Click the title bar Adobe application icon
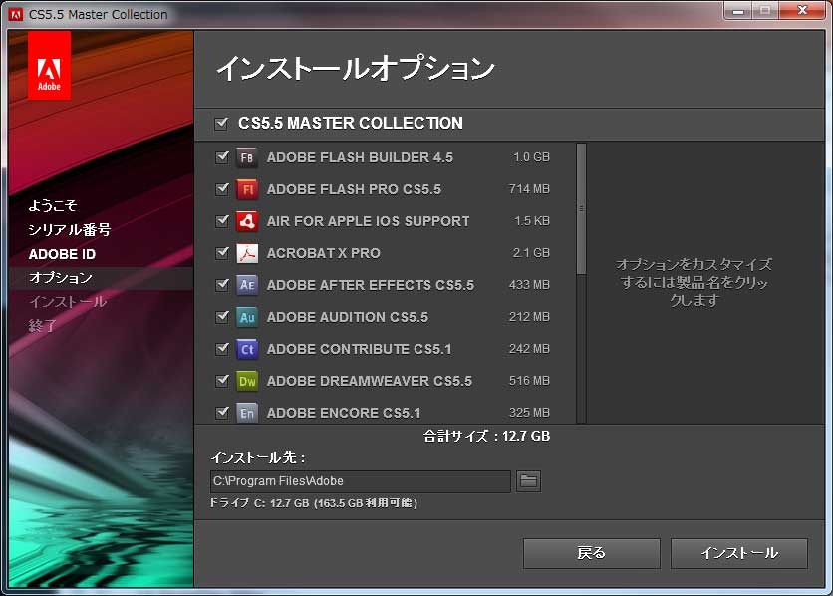 tap(16, 14)
